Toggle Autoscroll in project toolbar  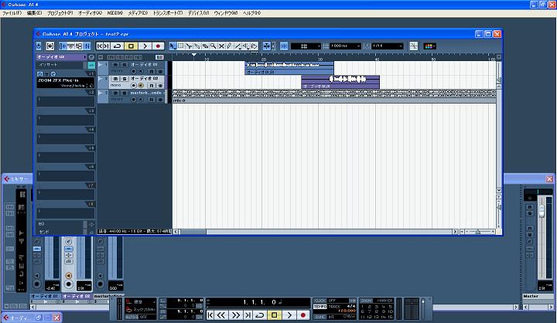[266, 46]
